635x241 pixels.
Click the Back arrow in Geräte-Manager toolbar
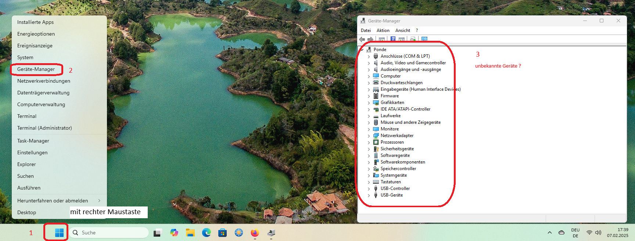362,39
